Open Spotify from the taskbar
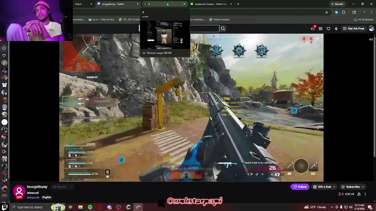Image resolution: width=376 pixels, height=211 pixels. pos(90,207)
